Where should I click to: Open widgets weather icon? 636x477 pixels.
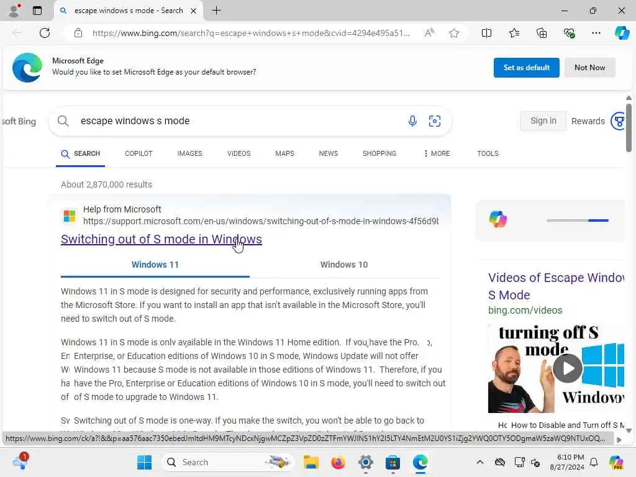19,462
